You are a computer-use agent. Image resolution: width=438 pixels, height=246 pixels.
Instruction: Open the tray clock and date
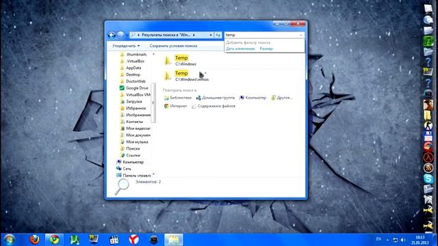[x=420, y=240]
